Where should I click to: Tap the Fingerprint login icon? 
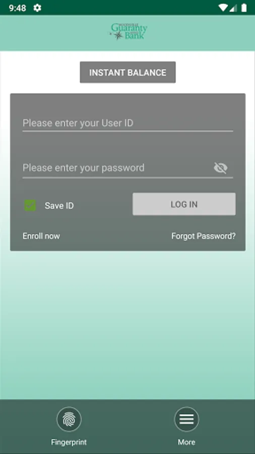point(69,419)
